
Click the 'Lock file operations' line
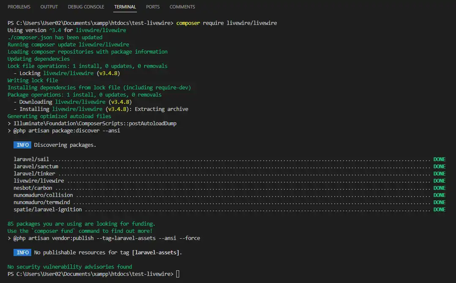click(x=87, y=66)
